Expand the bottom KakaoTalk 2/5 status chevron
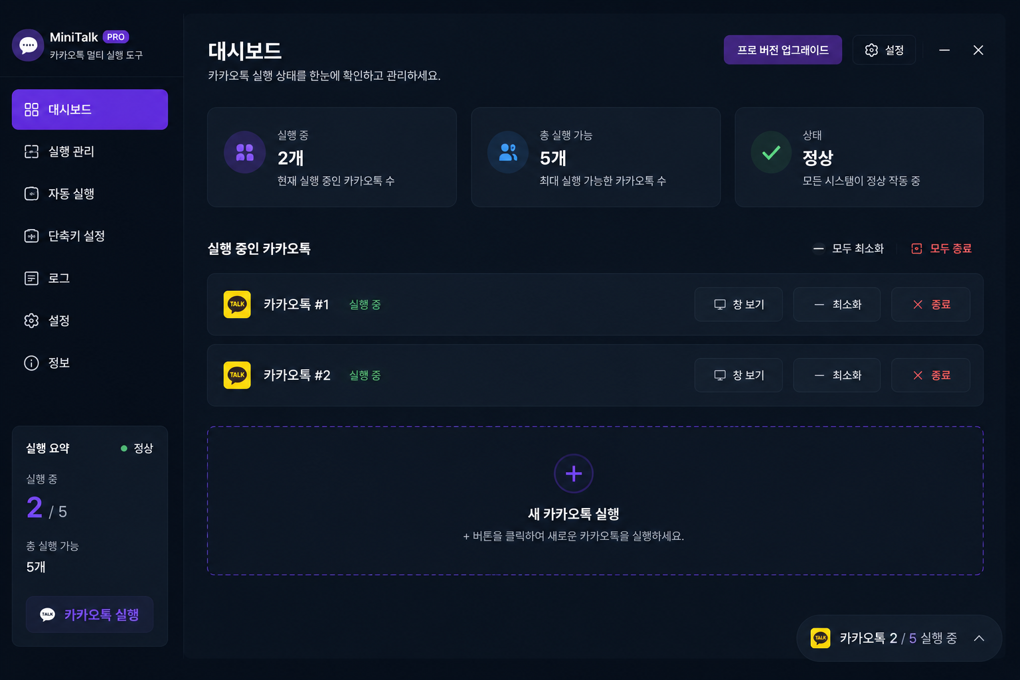Viewport: 1020px width, 680px height. pos(979,638)
